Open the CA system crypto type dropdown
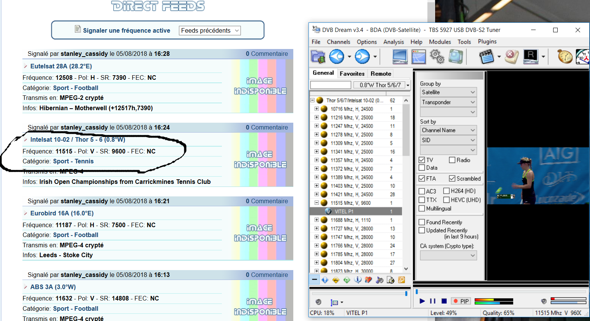 448,256
